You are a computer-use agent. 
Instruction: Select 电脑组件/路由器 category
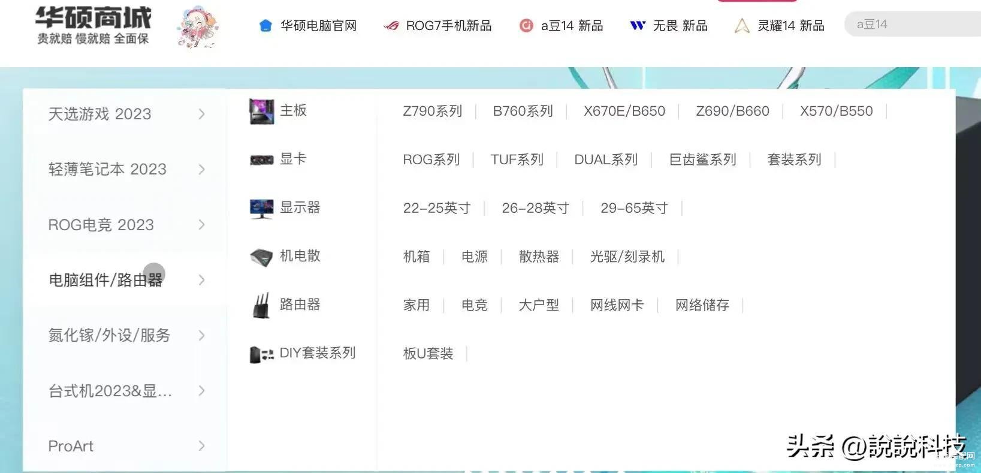click(x=105, y=280)
